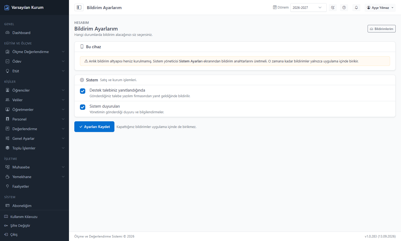Click the Şifre Değiştir key icon
The image size is (401, 241).
click(6, 225)
